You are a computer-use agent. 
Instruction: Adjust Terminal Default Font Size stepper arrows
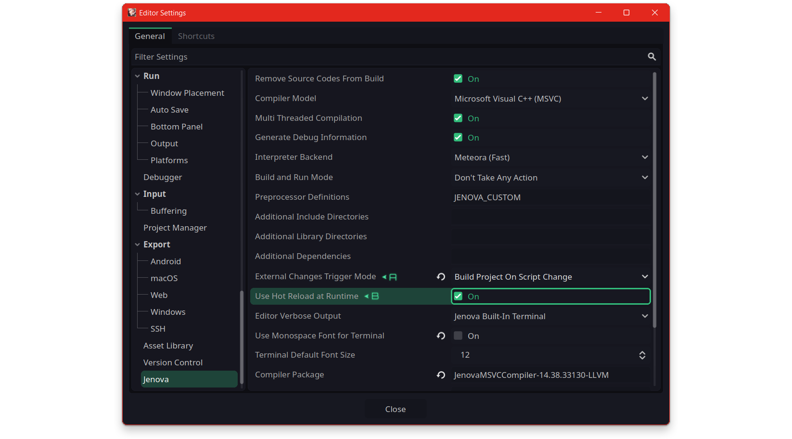pyautogui.click(x=642, y=355)
